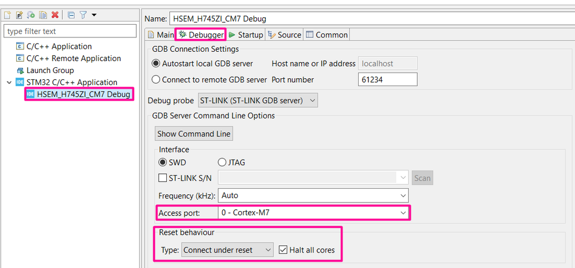Open the filter dropdown arrow in toolbar
Image resolution: width=575 pixels, height=268 pixels.
tap(94, 15)
